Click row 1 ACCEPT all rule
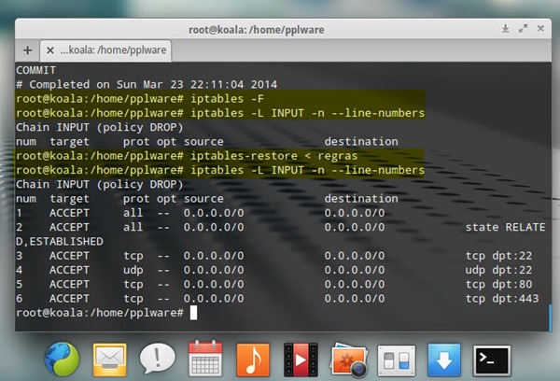 200,213
